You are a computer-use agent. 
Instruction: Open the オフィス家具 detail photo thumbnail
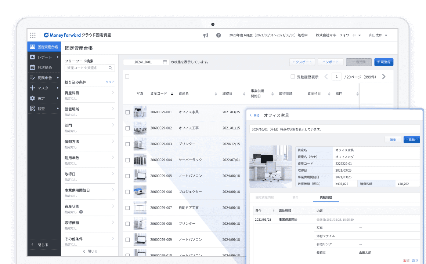[x=271, y=166]
